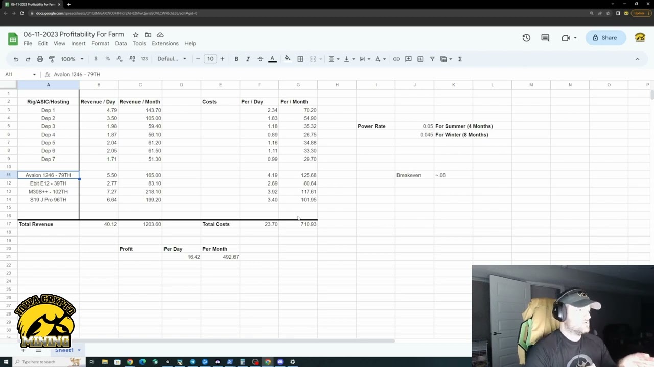Viewport: 654px width, 367px height.
Task: Format as currency
Action: tap(96, 59)
